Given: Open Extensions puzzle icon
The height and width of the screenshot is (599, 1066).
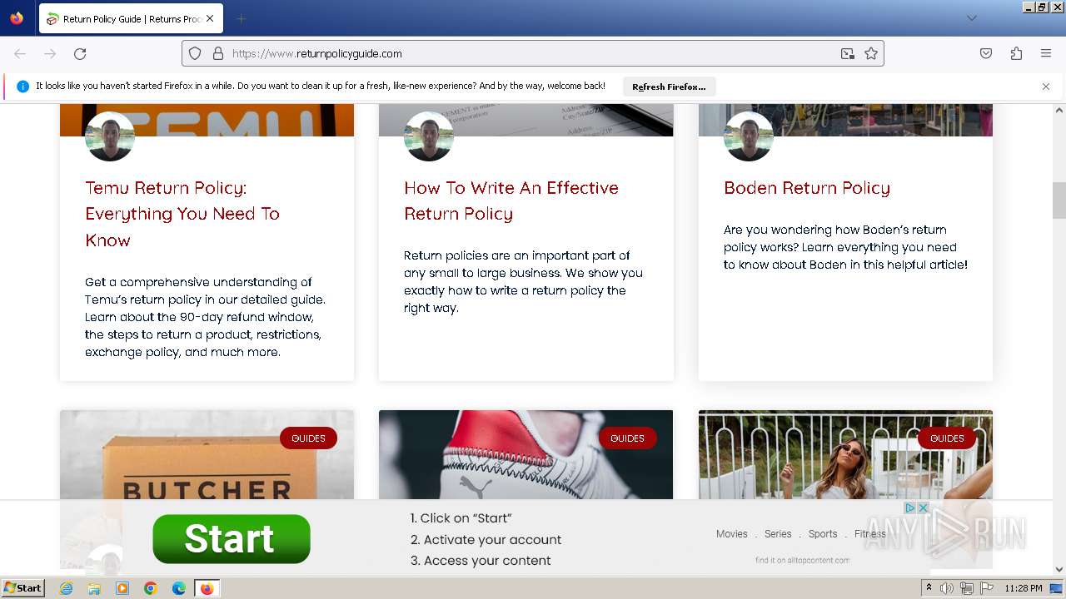Looking at the screenshot, I should click(1016, 53).
